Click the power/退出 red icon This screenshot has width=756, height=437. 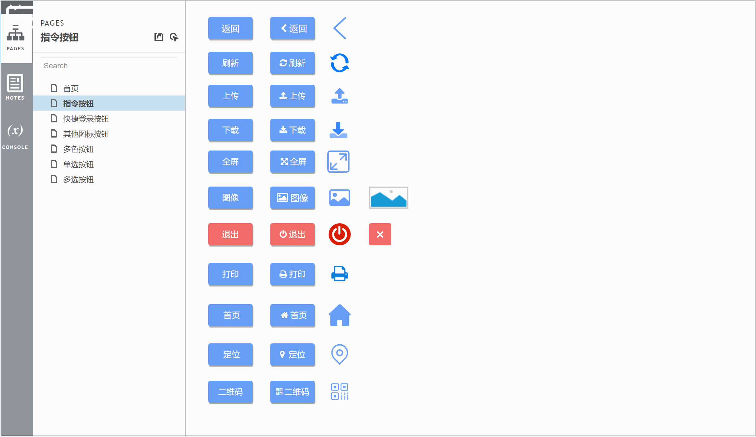pos(339,234)
